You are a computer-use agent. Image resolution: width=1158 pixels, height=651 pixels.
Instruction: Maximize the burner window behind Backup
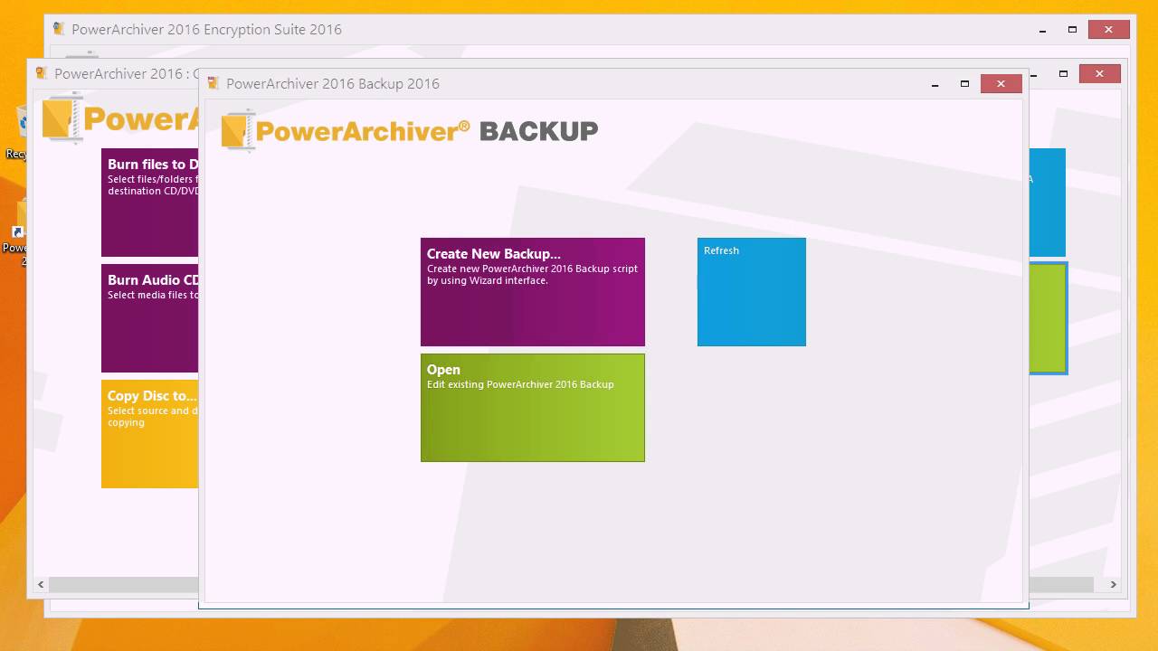pyautogui.click(x=1064, y=74)
